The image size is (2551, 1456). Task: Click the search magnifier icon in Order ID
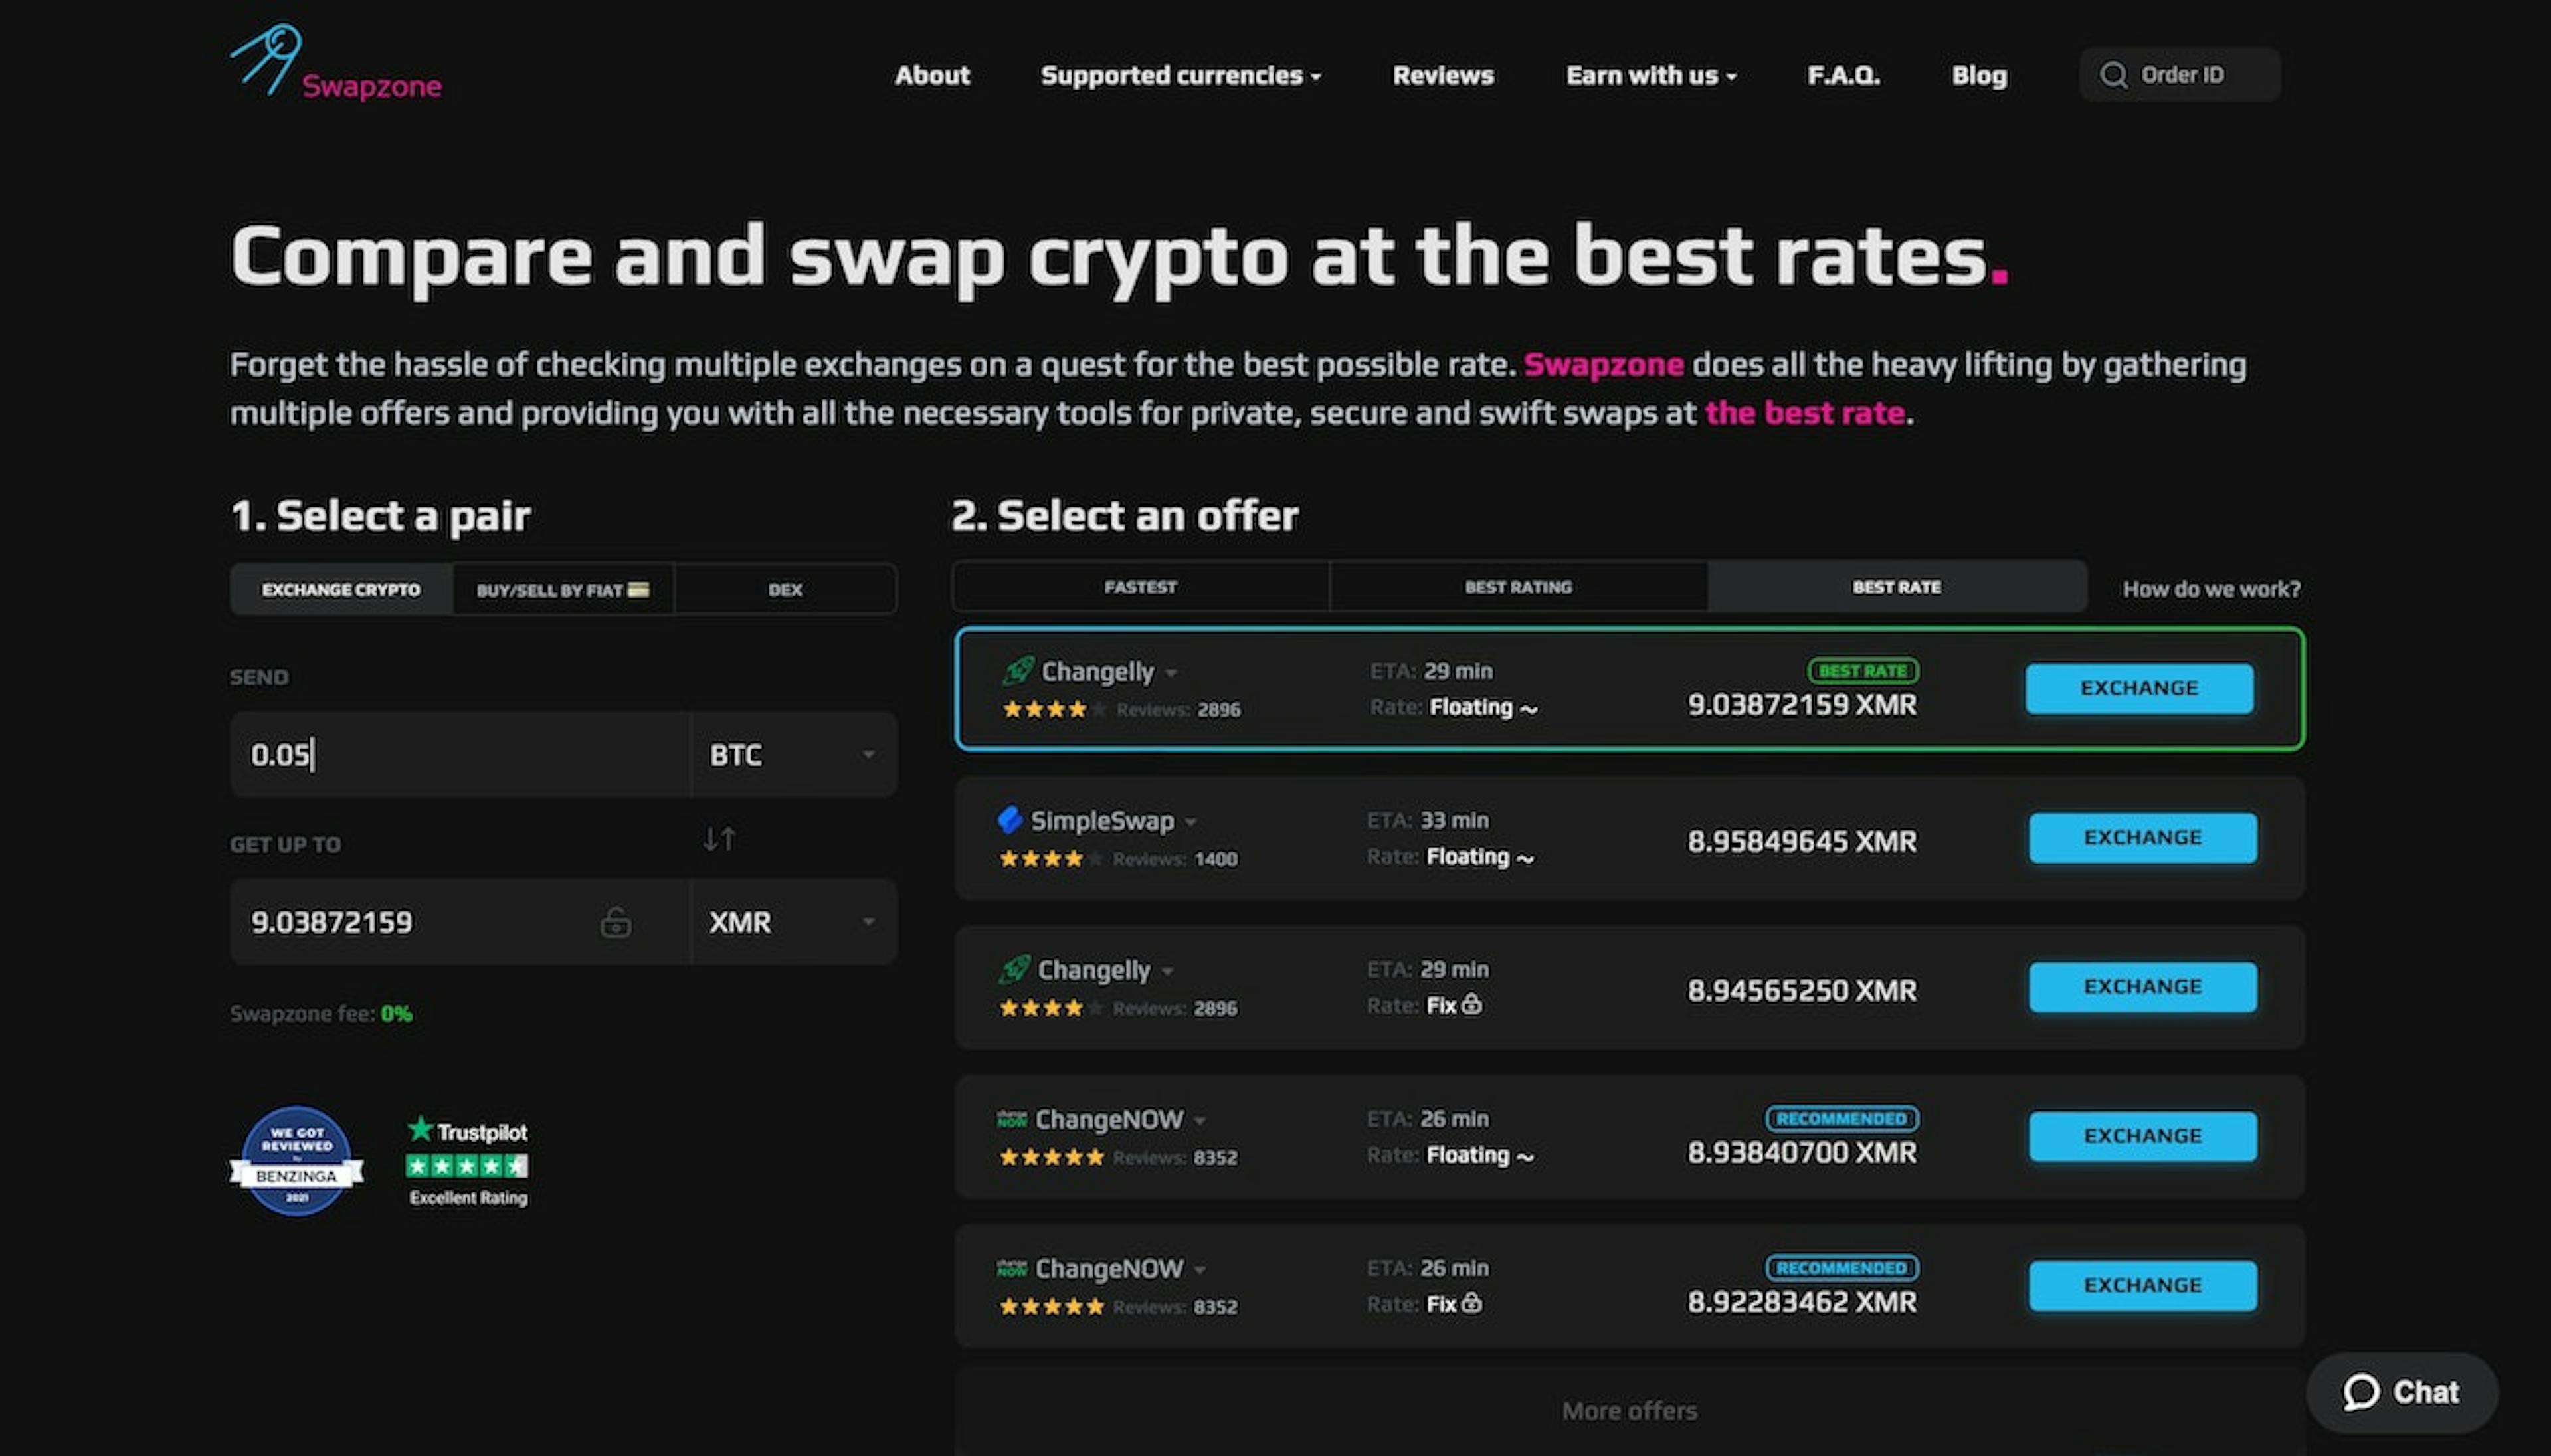tap(2112, 75)
